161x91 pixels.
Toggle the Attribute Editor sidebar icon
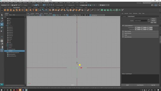point(156,5)
